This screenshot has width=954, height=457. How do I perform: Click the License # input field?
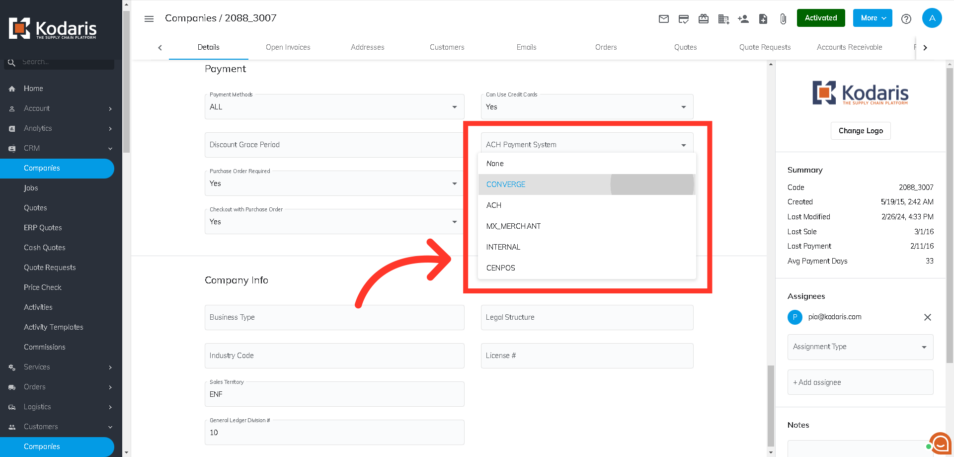[x=587, y=356]
